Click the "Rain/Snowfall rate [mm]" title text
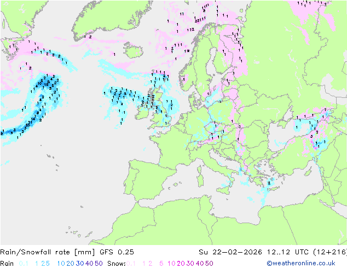The height and width of the screenshot is (268, 347). click(48, 252)
